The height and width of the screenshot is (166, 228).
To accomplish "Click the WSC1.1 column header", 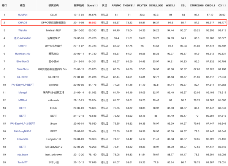I will tap(170, 5).
